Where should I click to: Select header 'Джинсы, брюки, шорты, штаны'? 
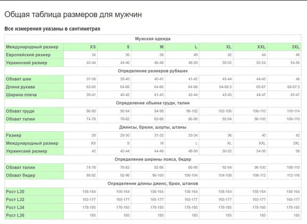153,127
